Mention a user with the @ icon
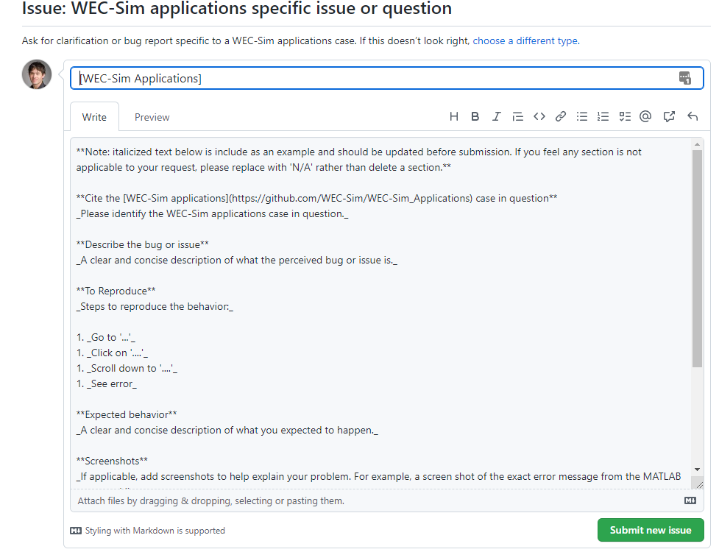 pyautogui.click(x=645, y=116)
